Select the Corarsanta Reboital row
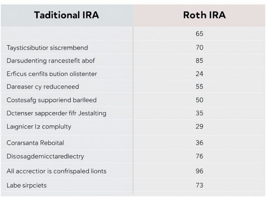 pyautogui.click(x=35, y=143)
